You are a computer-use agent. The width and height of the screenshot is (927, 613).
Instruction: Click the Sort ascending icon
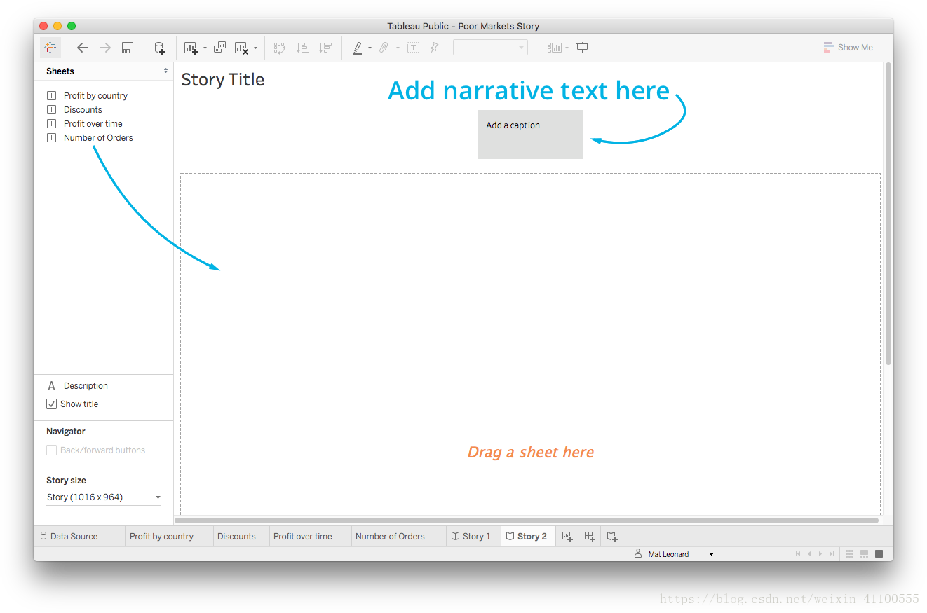point(303,48)
